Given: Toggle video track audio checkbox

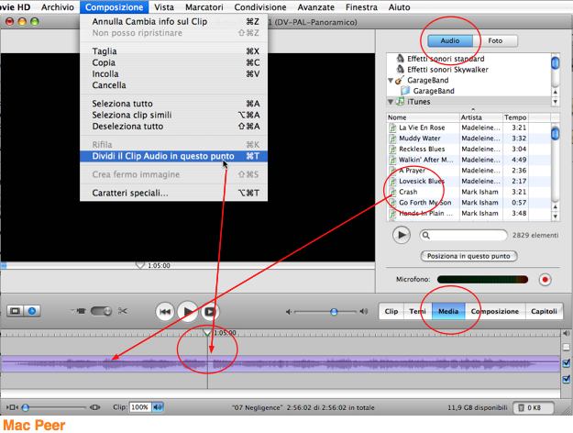Looking at the screenshot, I should [566, 347].
